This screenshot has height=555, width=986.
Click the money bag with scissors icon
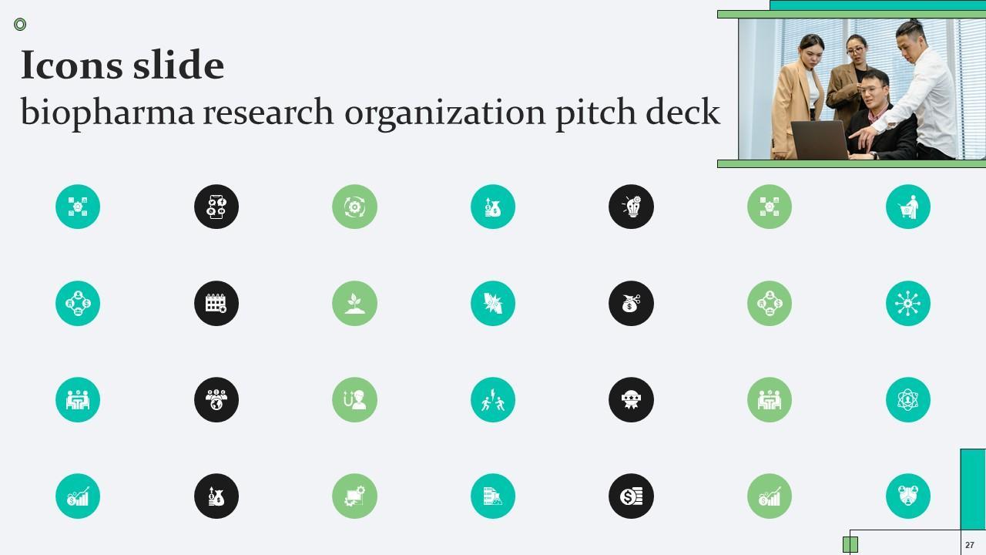631,303
